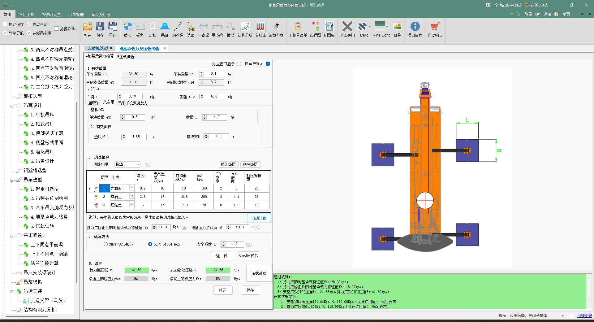Switch to the 5压载试验 tab
The height and width of the screenshot is (322, 594).
(x=126, y=57)
